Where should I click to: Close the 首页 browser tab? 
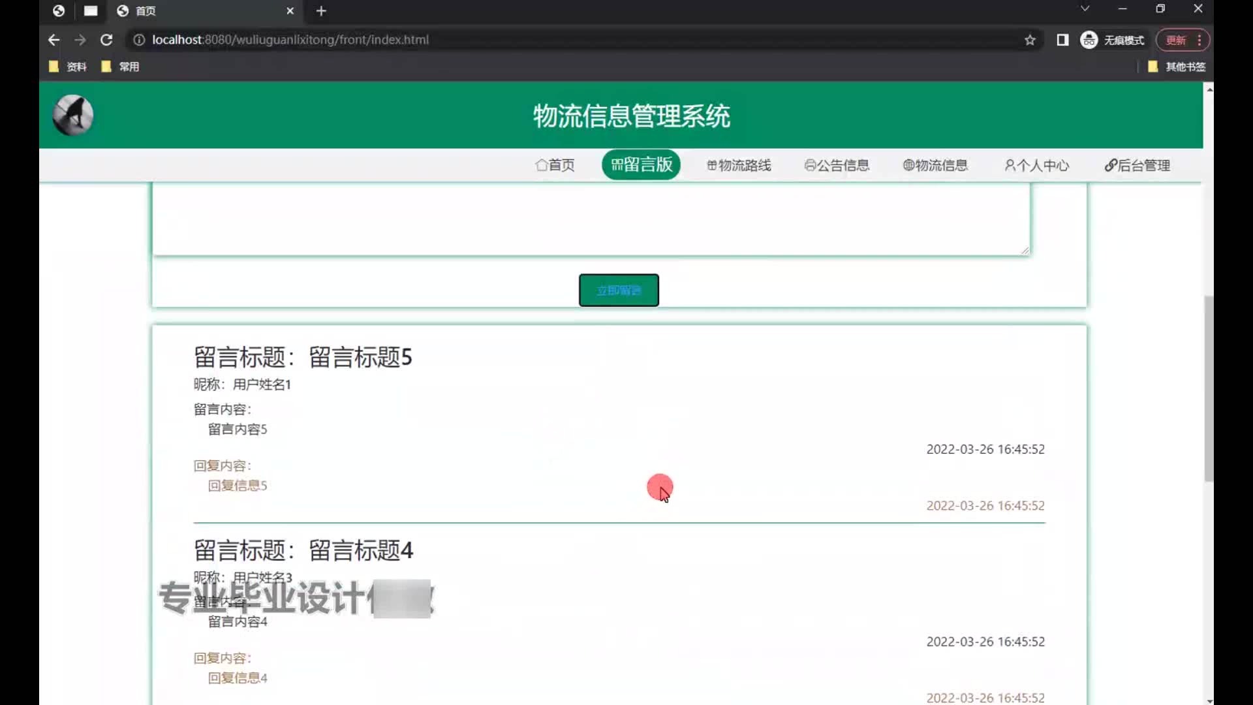coord(290,11)
